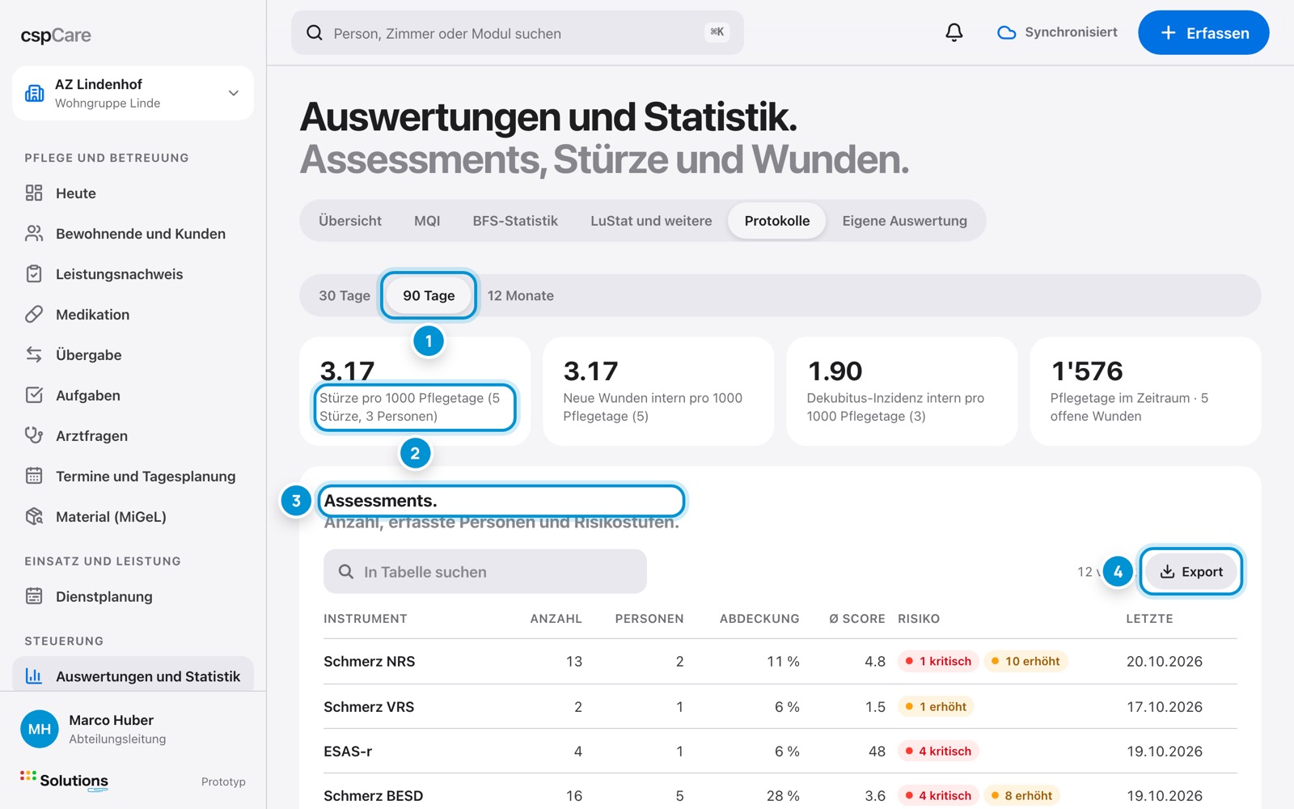Click the search magnifier in top bar
Viewport: 1294px width, 809px height.
tap(315, 33)
